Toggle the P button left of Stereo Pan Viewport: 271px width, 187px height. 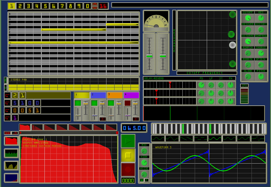pyautogui.click(x=6, y=80)
